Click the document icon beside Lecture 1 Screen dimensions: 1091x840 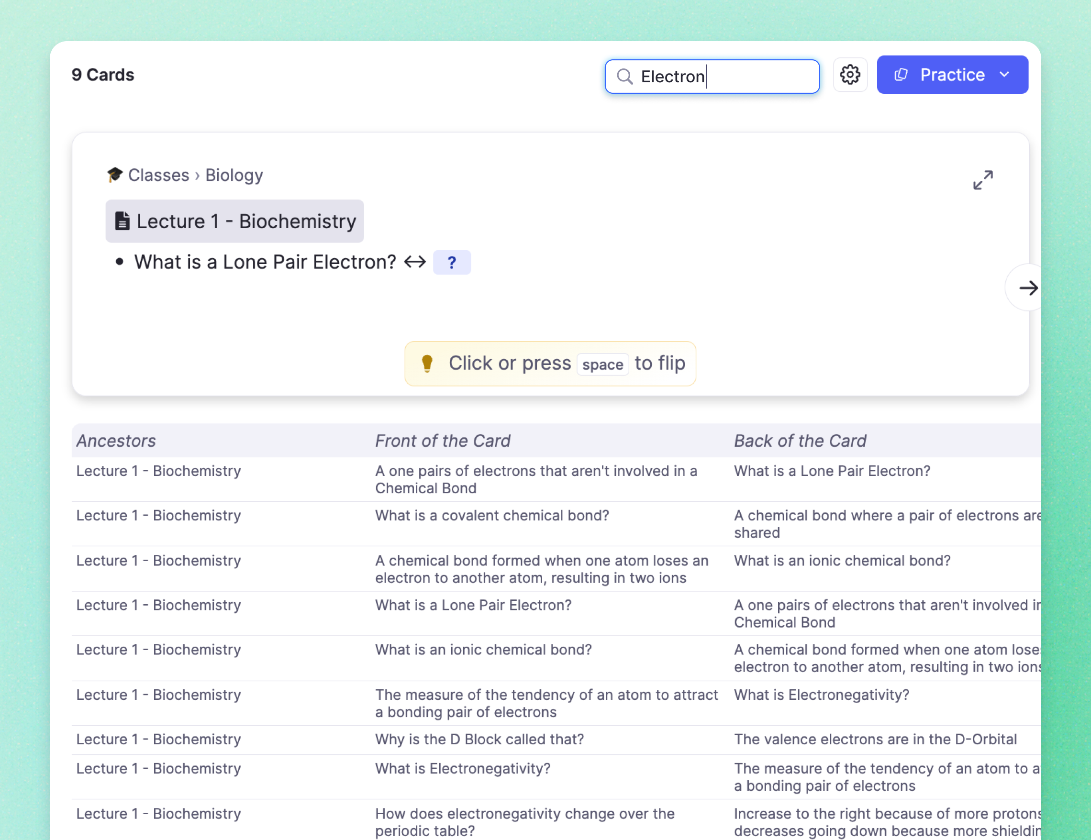pos(122,221)
